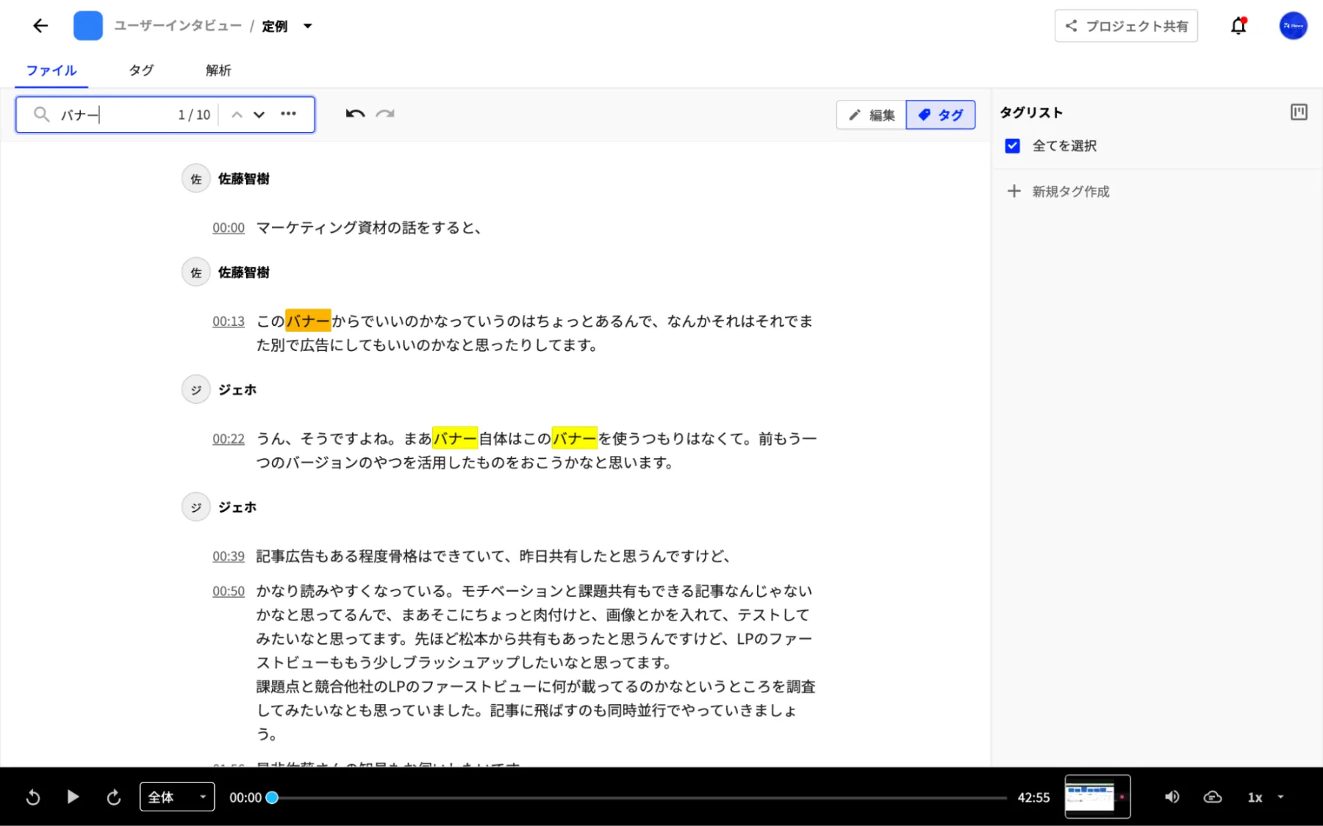The image size is (1323, 826).
Task: Click the back arrow icon
Action: click(x=40, y=26)
